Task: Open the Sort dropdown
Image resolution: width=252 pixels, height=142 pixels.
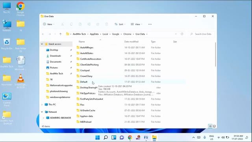Action: coord(120,24)
